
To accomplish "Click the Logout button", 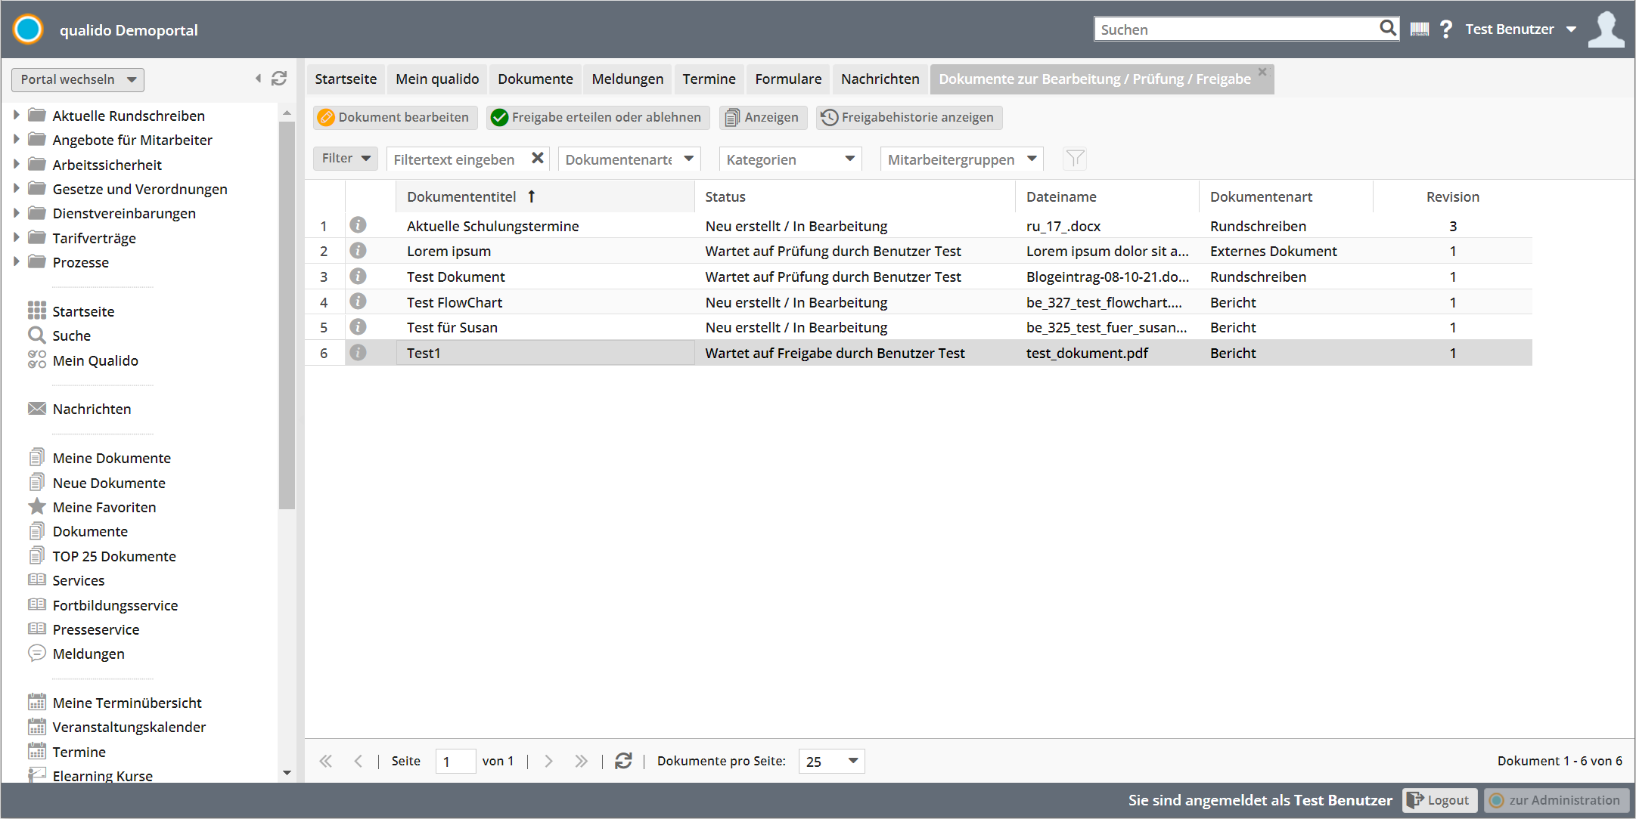I will pos(1439,800).
